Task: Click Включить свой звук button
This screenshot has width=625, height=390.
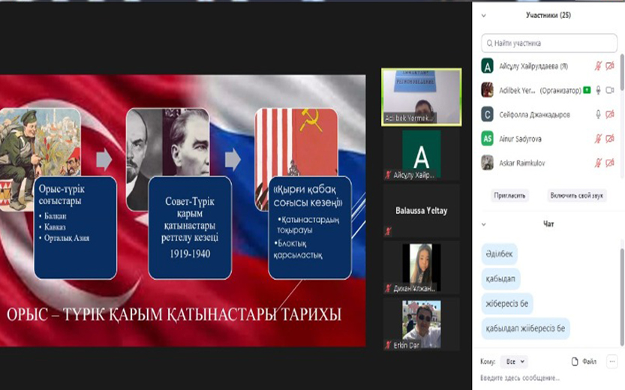Action: click(576, 196)
